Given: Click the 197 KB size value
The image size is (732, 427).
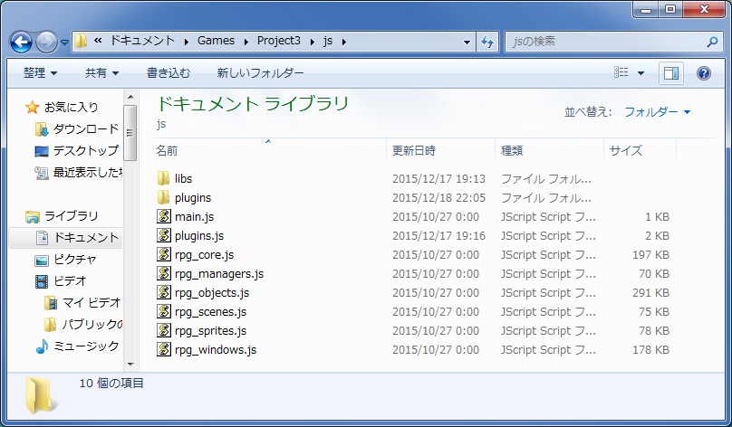Looking at the screenshot, I should [650, 255].
